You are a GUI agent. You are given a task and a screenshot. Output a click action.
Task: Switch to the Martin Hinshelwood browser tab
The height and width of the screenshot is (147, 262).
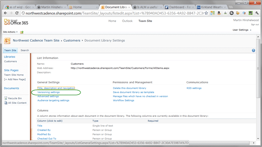(x=52, y=7)
